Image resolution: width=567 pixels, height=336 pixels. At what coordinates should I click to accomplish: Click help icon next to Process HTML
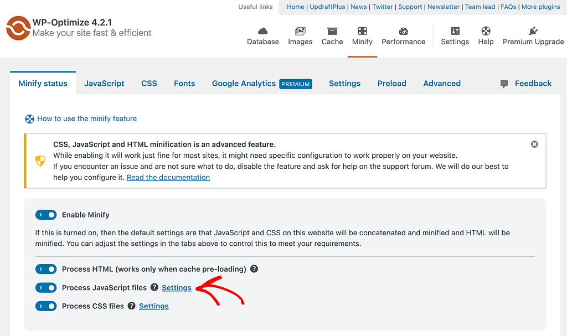(254, 268)
